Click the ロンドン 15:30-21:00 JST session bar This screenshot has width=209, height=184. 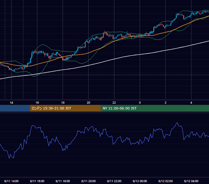tap(65, 108)
